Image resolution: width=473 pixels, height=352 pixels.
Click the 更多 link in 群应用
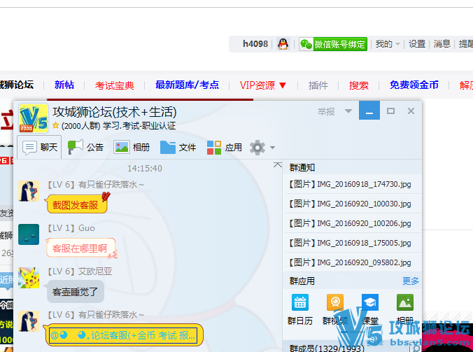click(411, 281)
